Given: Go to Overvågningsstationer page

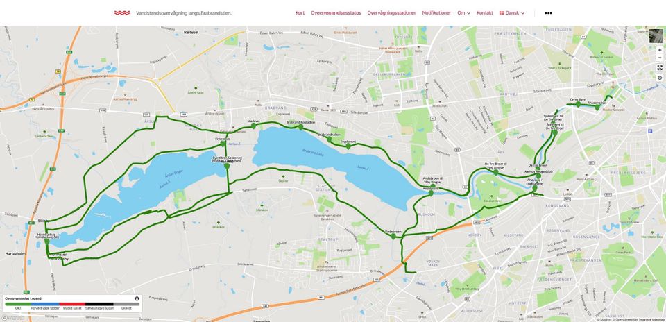Looking at the screenshot, I should tap(391, 13).
